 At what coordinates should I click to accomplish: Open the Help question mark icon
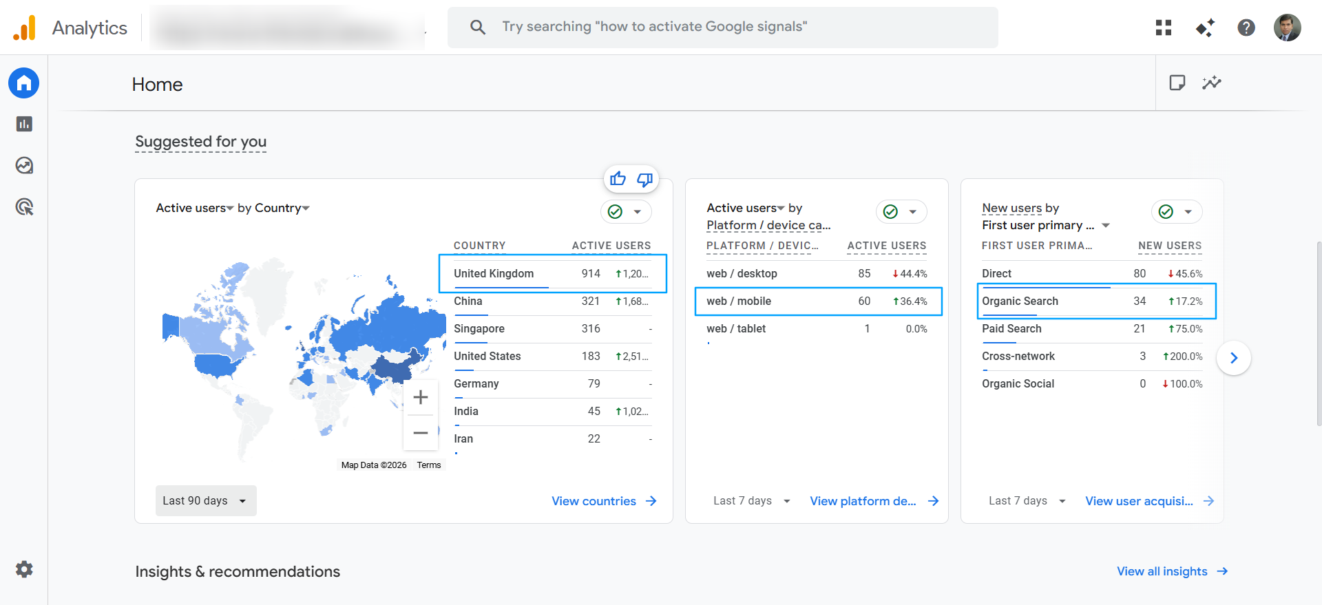[1246, 28]
